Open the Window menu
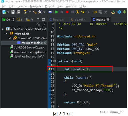Image resolution: width=128 pixels, height=116 pixels. [x=71, y=6]
